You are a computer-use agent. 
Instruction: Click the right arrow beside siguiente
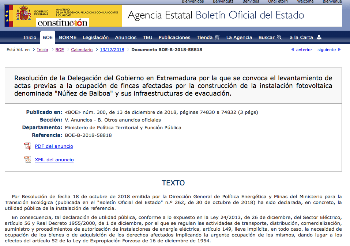(x=339, y=50)
